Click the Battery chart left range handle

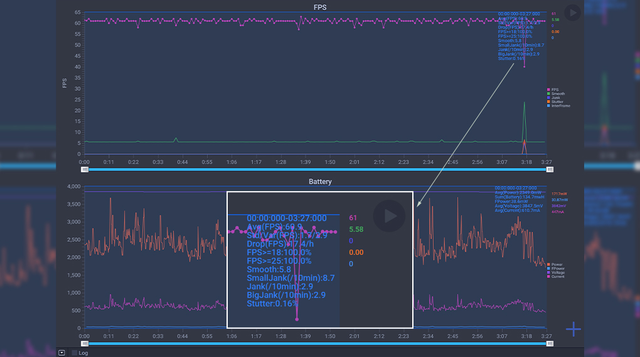(x=84, y=343)
